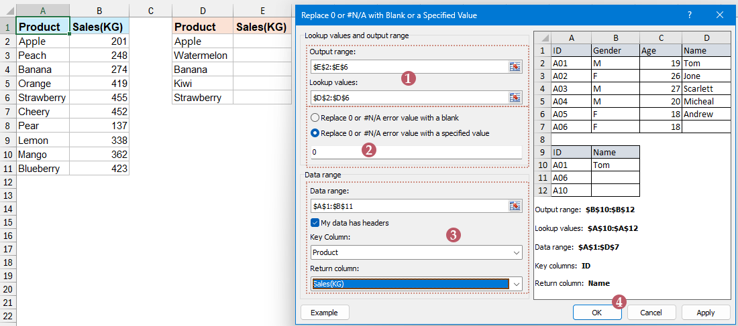Select replace with a blank radio option
Viewport: 738px width, 326px height.
[316, 118]
